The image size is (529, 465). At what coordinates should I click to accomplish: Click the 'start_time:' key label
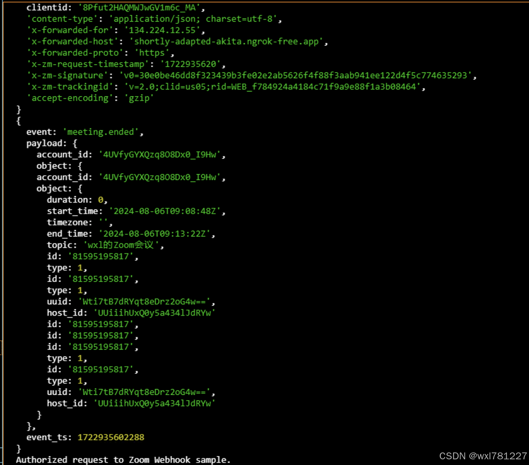pos(75,211)
